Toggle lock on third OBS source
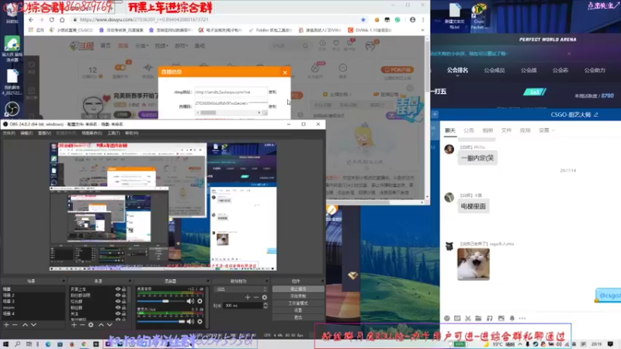The image size is (621, 349). point(124,301)
